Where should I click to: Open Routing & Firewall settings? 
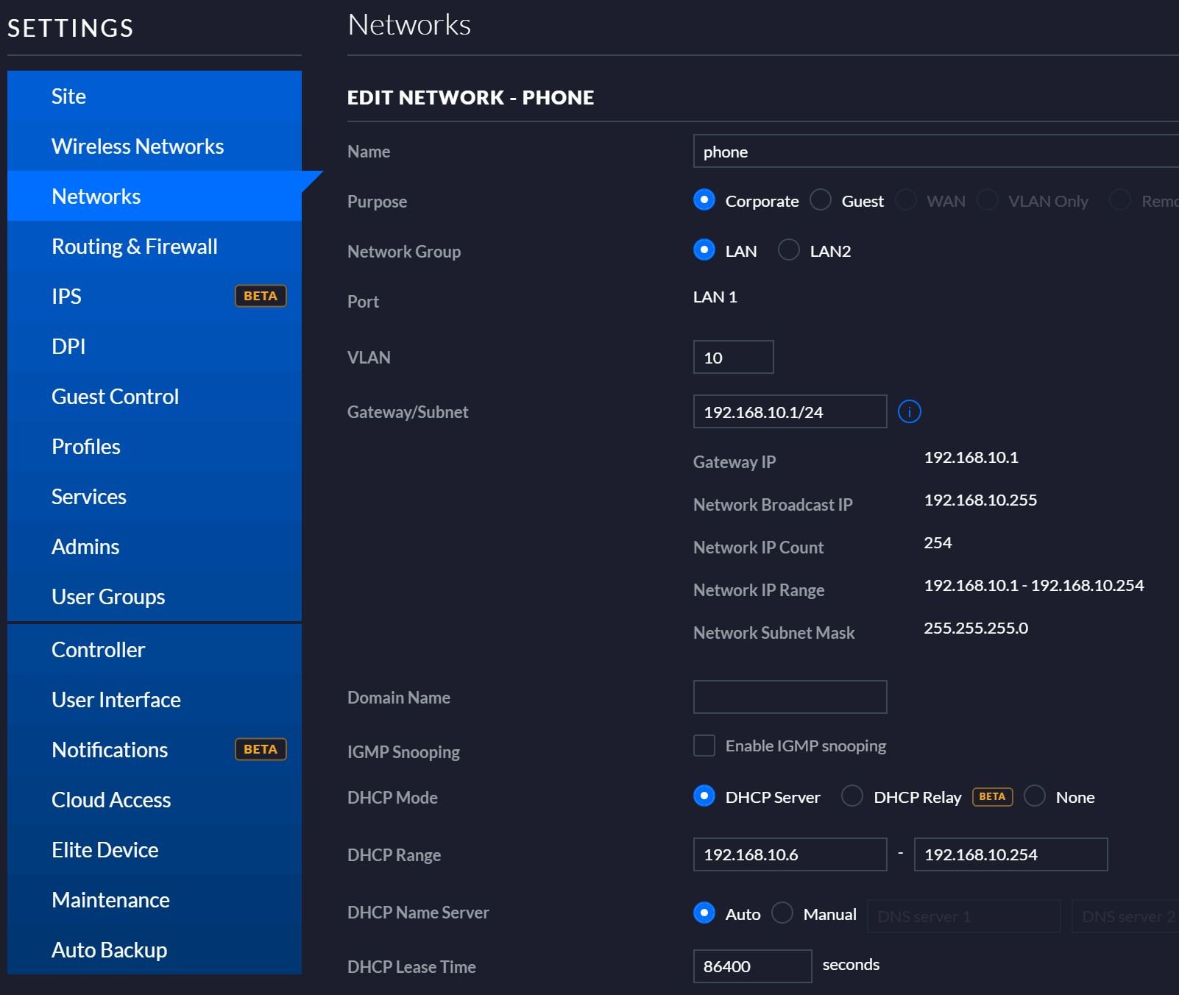pos(155,246)
